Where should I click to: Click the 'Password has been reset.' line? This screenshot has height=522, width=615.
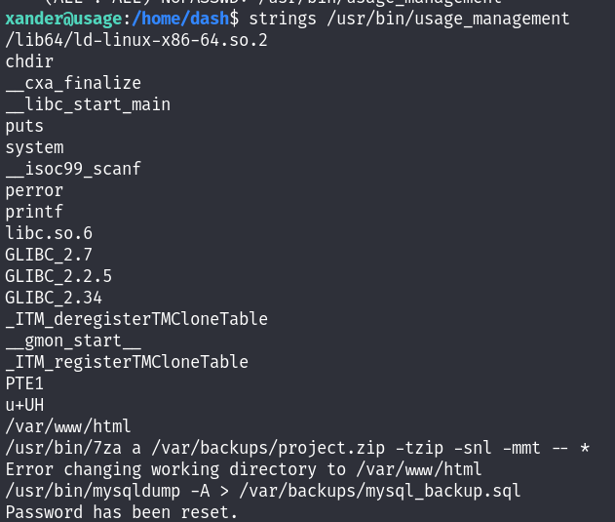[x=122, y=512]
